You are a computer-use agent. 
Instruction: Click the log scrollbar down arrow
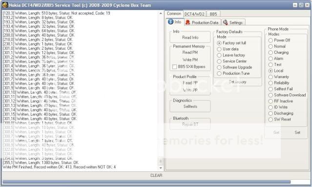(x=161, y=168)
